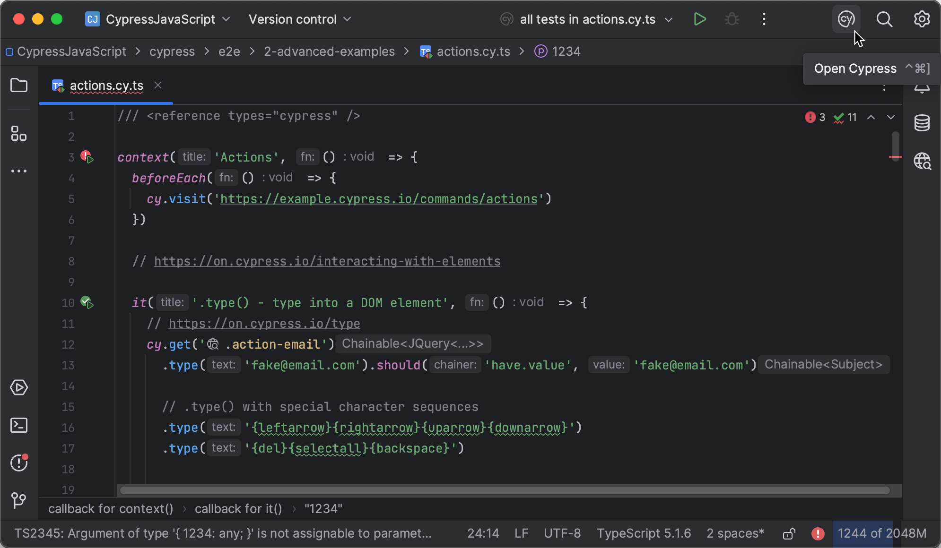This screenshot has width=941, height=548.
Task: Open the run configuration dropdown 'all tests in actions.cy.ts'
Action: pyautogui.click(x=587, y=19)
